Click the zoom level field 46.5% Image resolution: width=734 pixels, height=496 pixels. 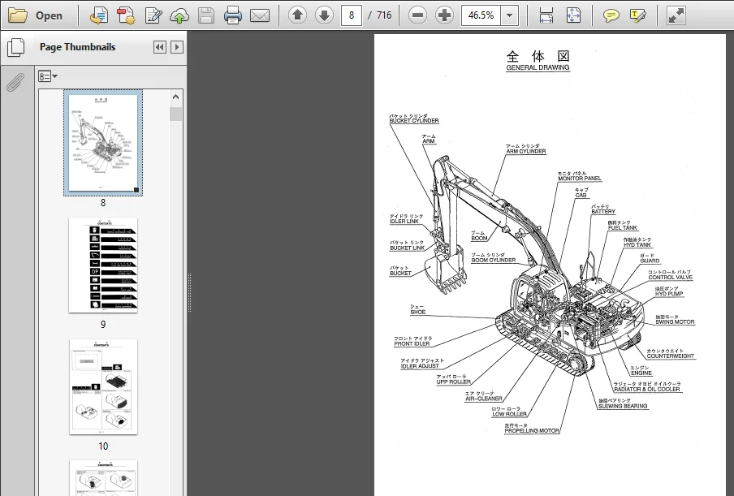tap(481, 15)
